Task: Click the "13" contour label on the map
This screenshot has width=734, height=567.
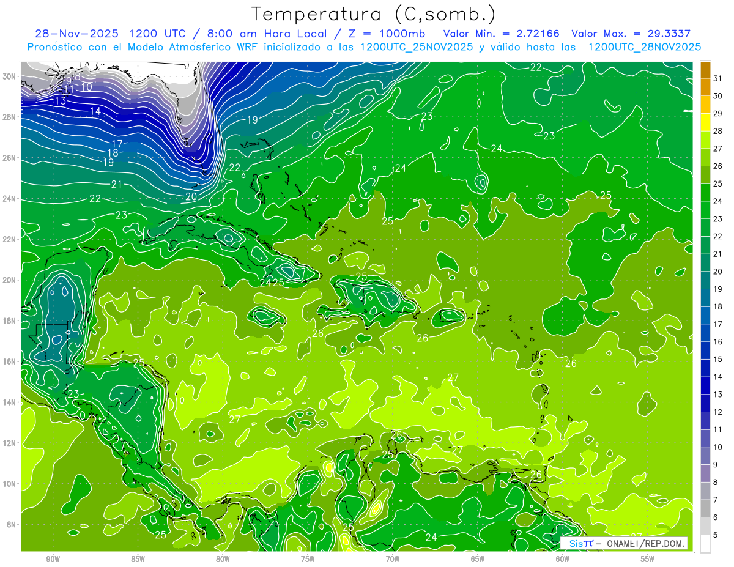Action: [x=60, y=100]
